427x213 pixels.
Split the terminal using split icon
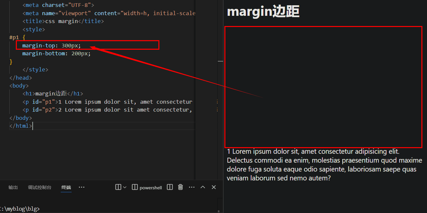(x=170, y=187)
